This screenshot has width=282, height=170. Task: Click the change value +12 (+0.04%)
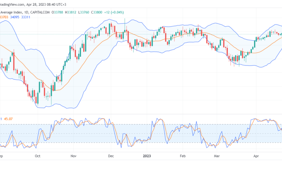click(114, 12)
